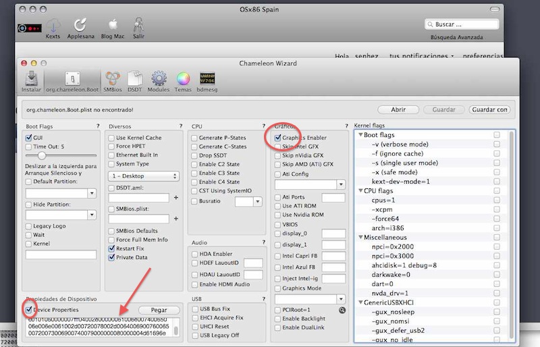Screen dimensions: 540x347
Task: Click the Kernel text input field
Action: coord(61,255)
